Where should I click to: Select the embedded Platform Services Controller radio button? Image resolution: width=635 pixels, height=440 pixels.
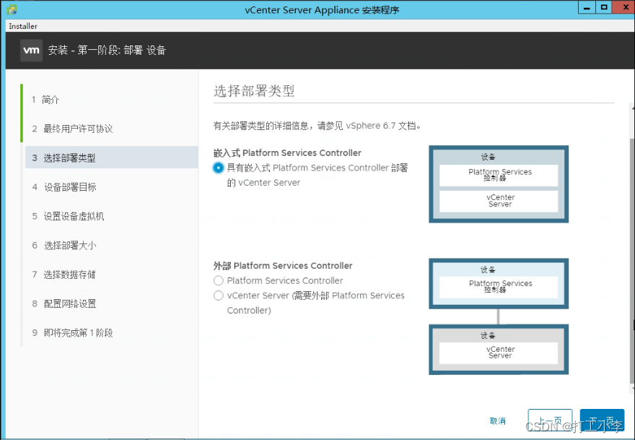coord(218,168)
